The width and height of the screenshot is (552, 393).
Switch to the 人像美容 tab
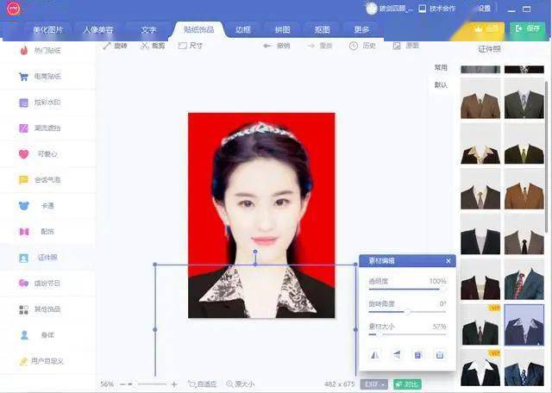[x=97, y=30]
